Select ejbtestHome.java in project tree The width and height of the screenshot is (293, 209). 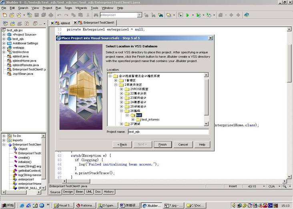point(24,61)
